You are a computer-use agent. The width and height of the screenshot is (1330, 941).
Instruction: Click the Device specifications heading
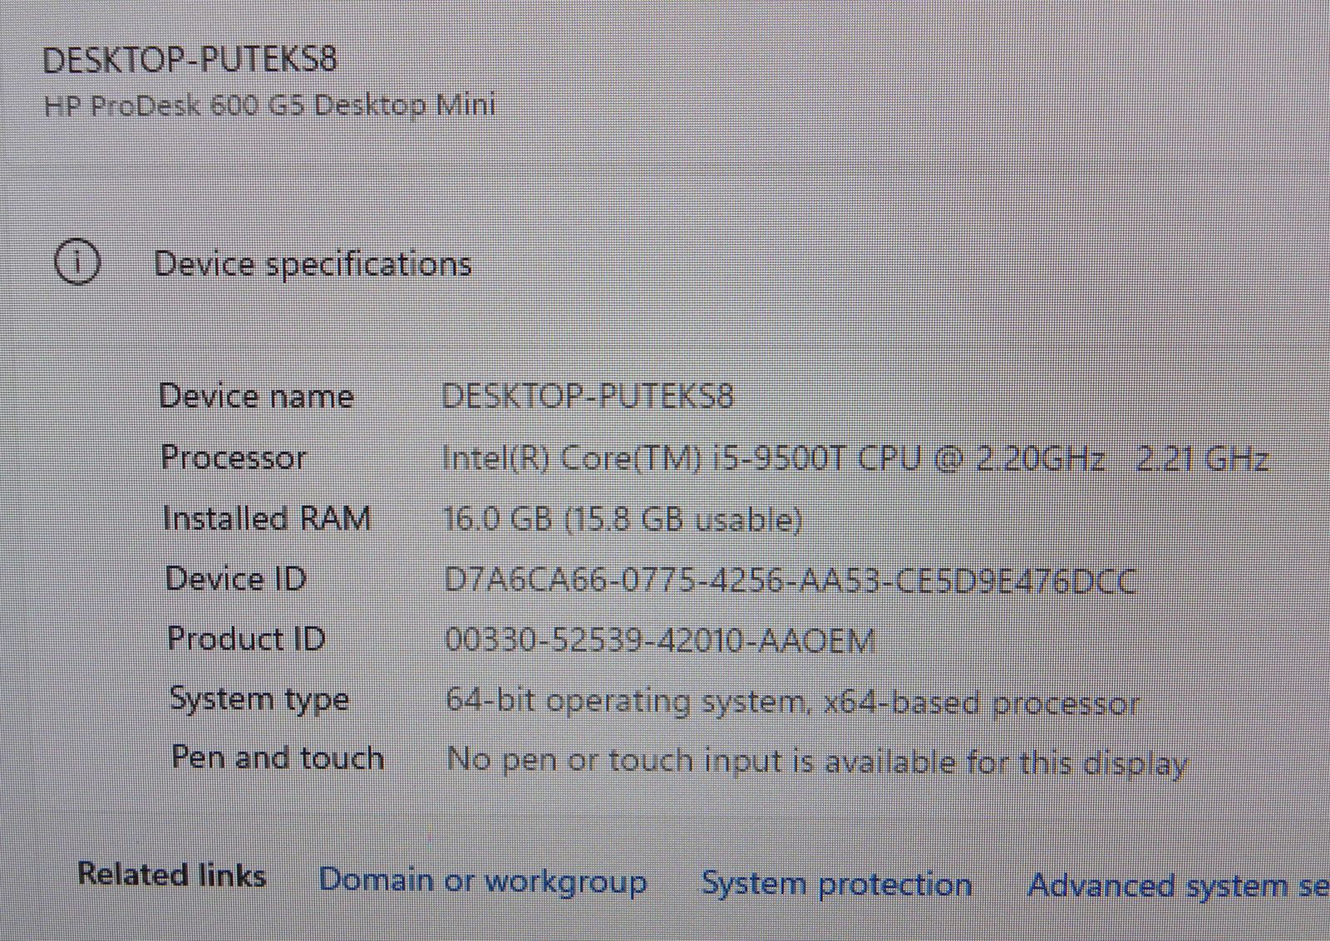(313, 264)
